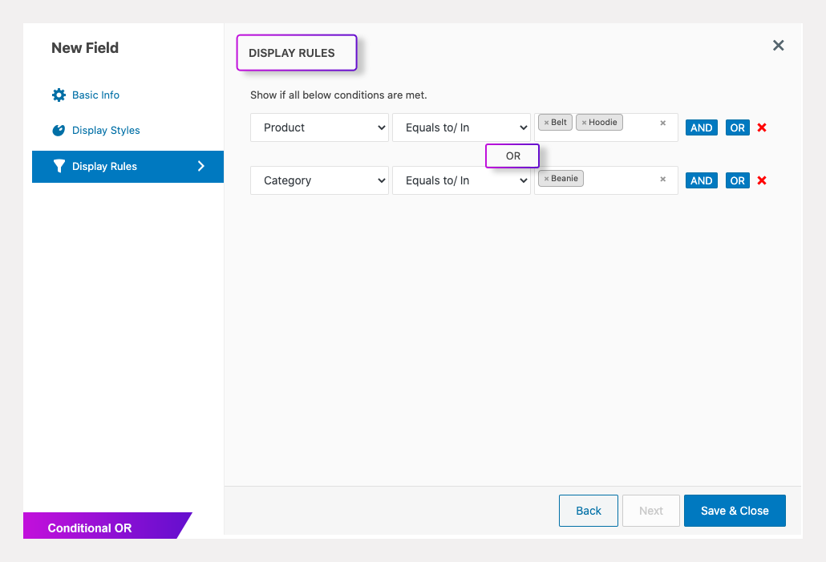Screen dimensions: 826x562
Task: Remove the Belt tag
Action: (546, 123)
